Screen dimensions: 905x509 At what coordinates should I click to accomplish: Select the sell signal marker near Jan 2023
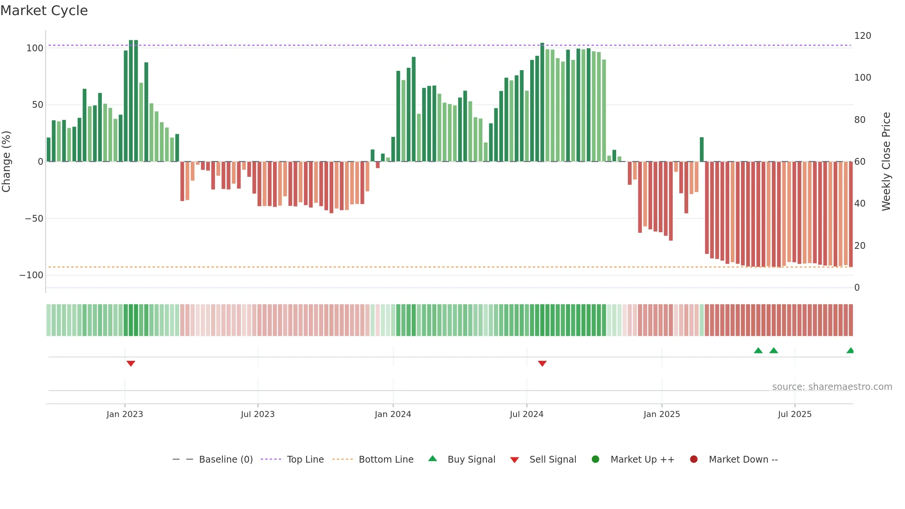tap(131, 363)
